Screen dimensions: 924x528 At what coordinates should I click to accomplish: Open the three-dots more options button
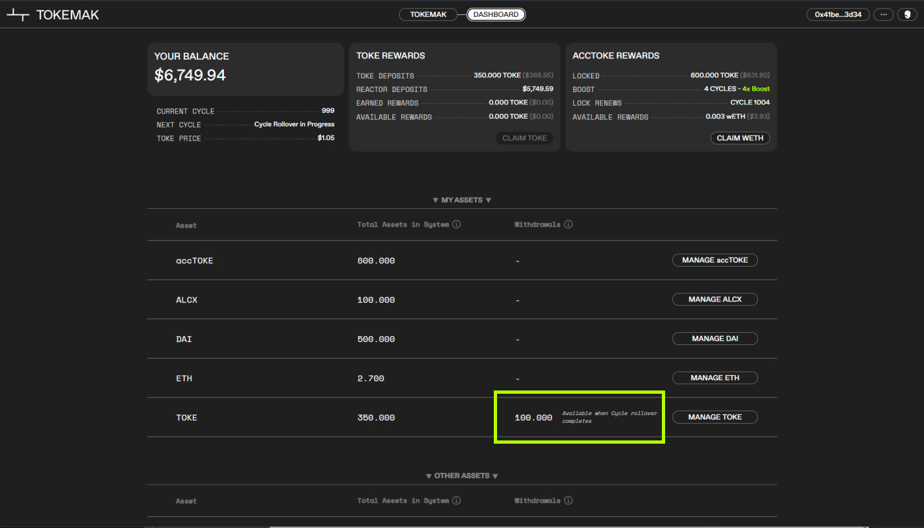click(883, 14)
